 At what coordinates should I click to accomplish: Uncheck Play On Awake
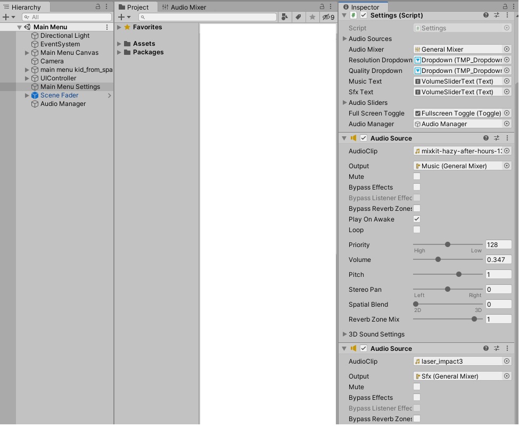coord(417,219)
